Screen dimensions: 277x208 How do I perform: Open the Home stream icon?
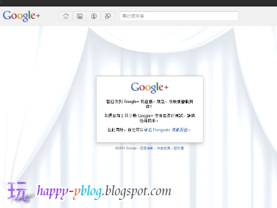66,16
